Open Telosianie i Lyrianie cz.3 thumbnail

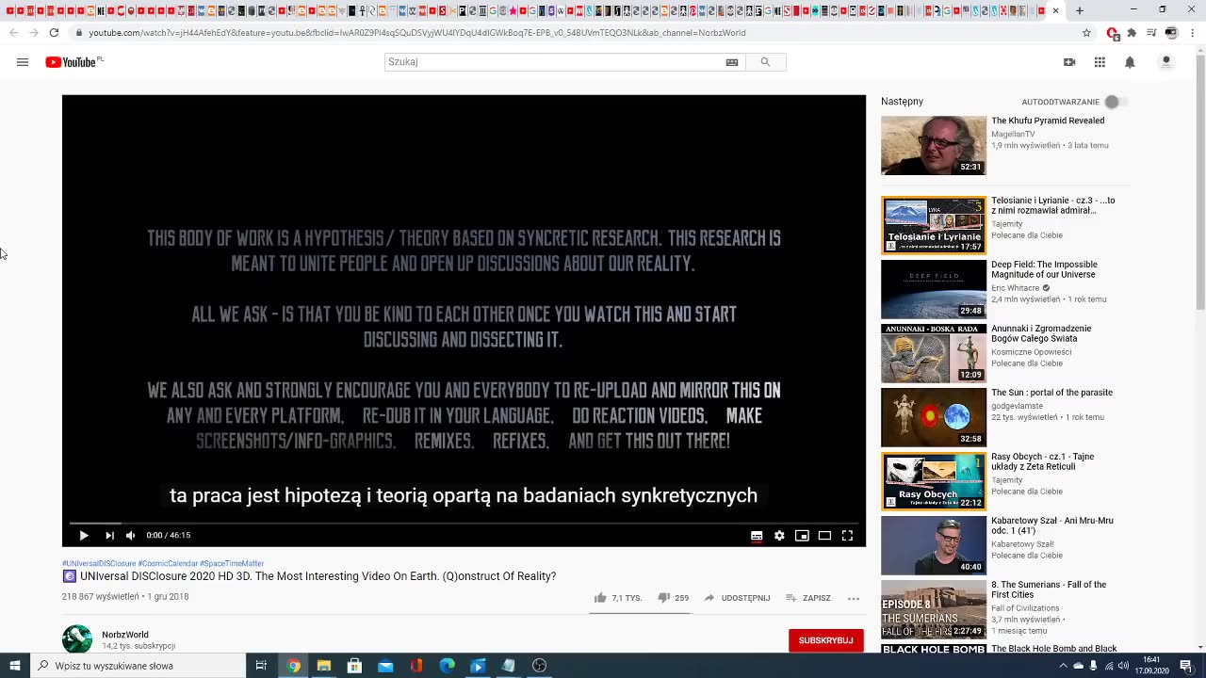tap(934, 225)
